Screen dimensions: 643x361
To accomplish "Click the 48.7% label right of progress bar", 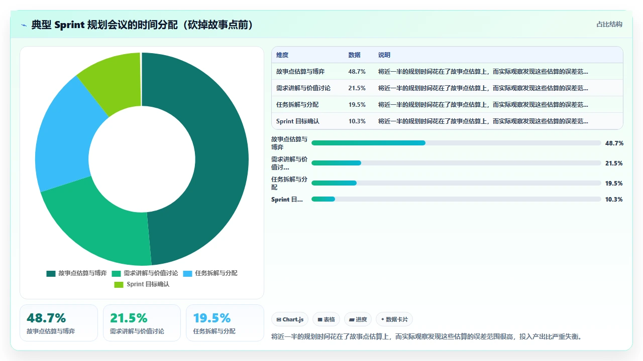I will coord(614,143).
